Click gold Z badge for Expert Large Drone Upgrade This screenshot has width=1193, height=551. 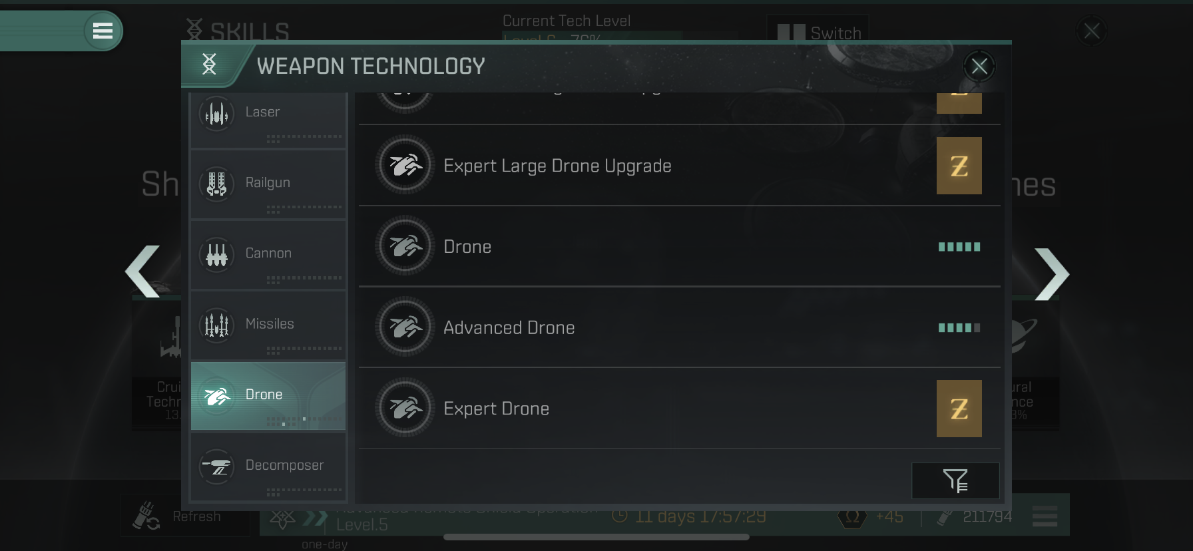959,166
